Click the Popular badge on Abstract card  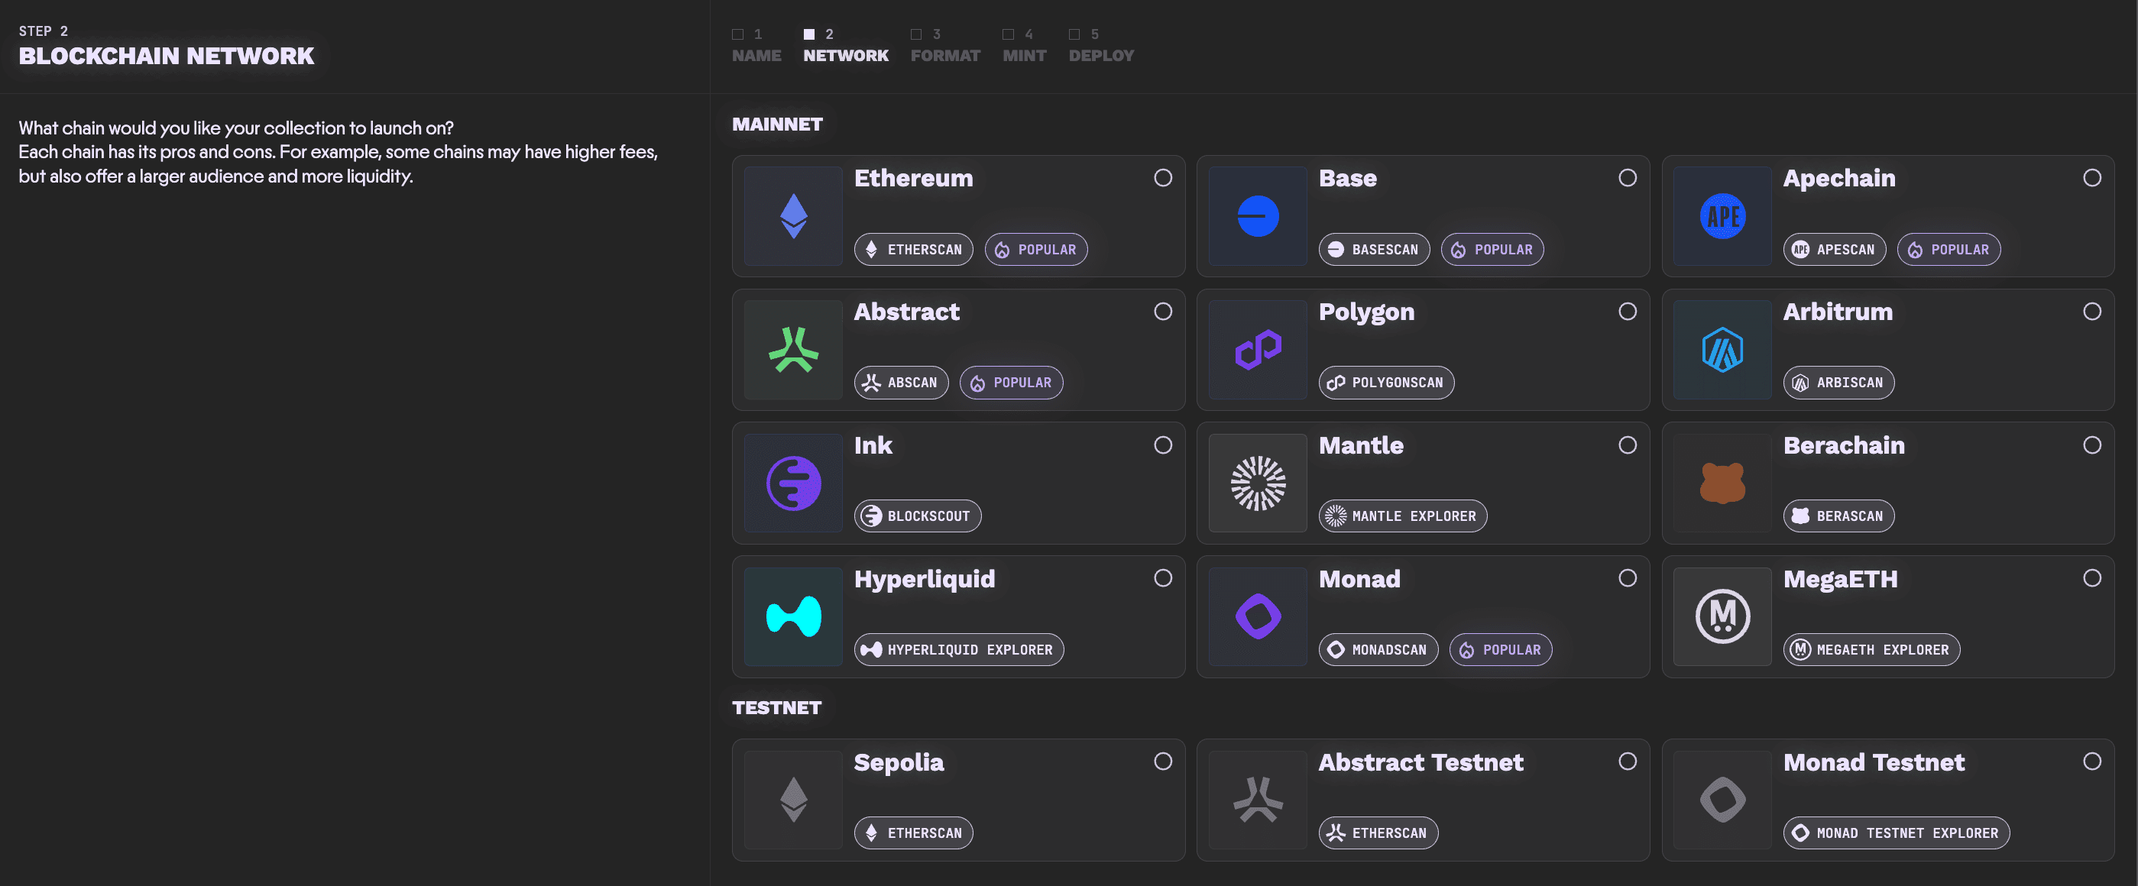[1011, 383]
